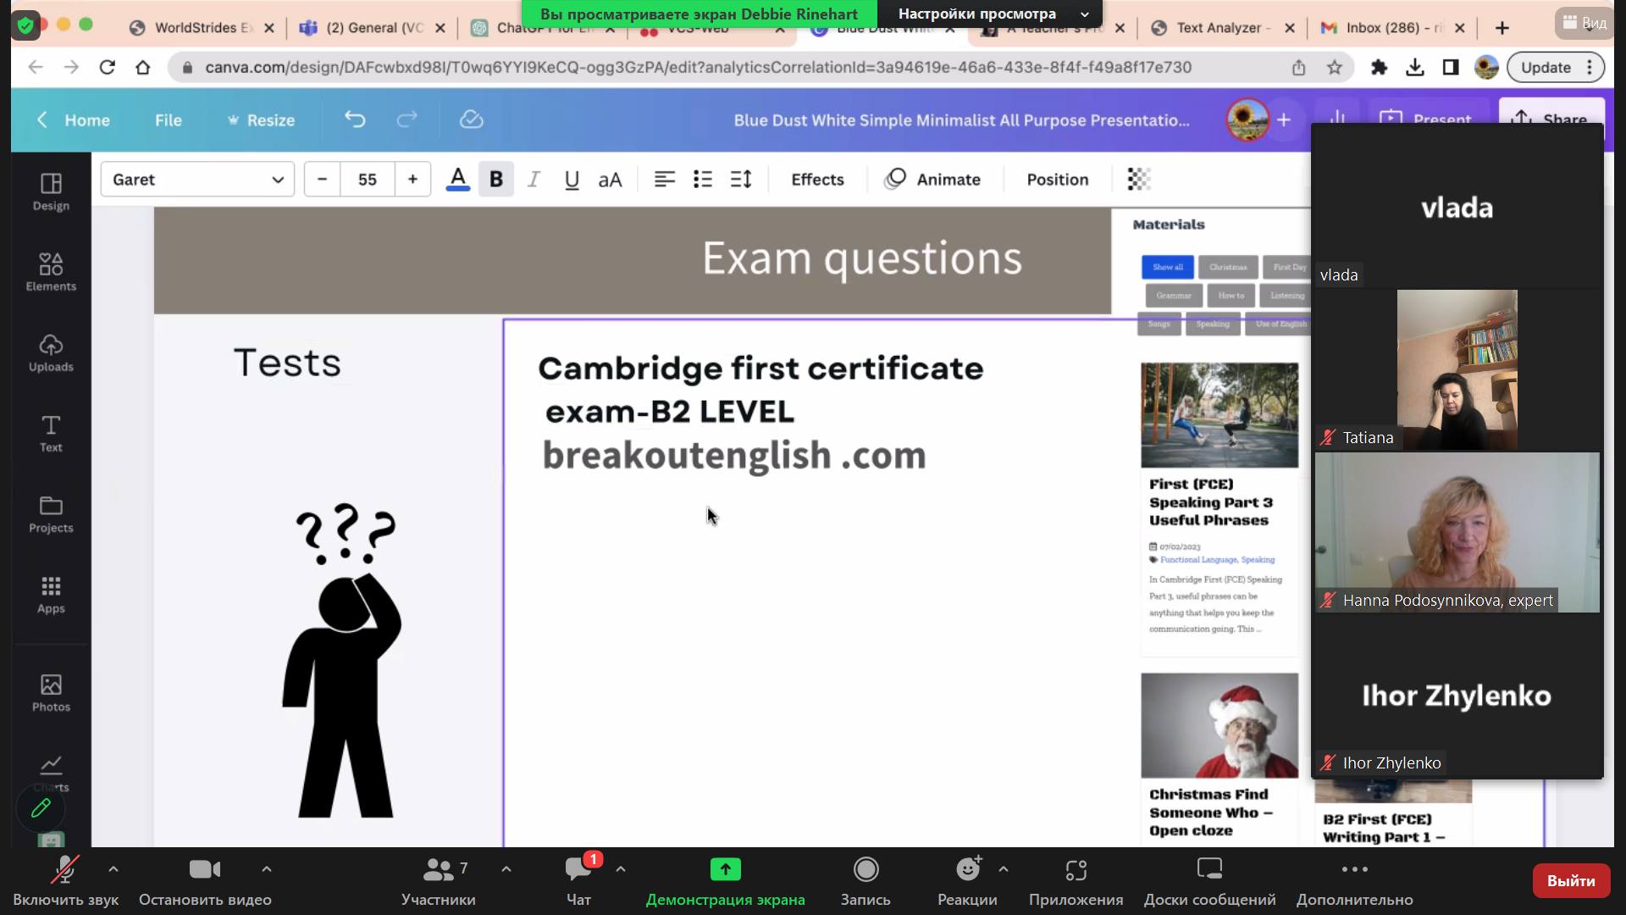Click the undo arrow icon
Image resolution: width=1626 pixels, height=915 pixels.
pos(355,119)
